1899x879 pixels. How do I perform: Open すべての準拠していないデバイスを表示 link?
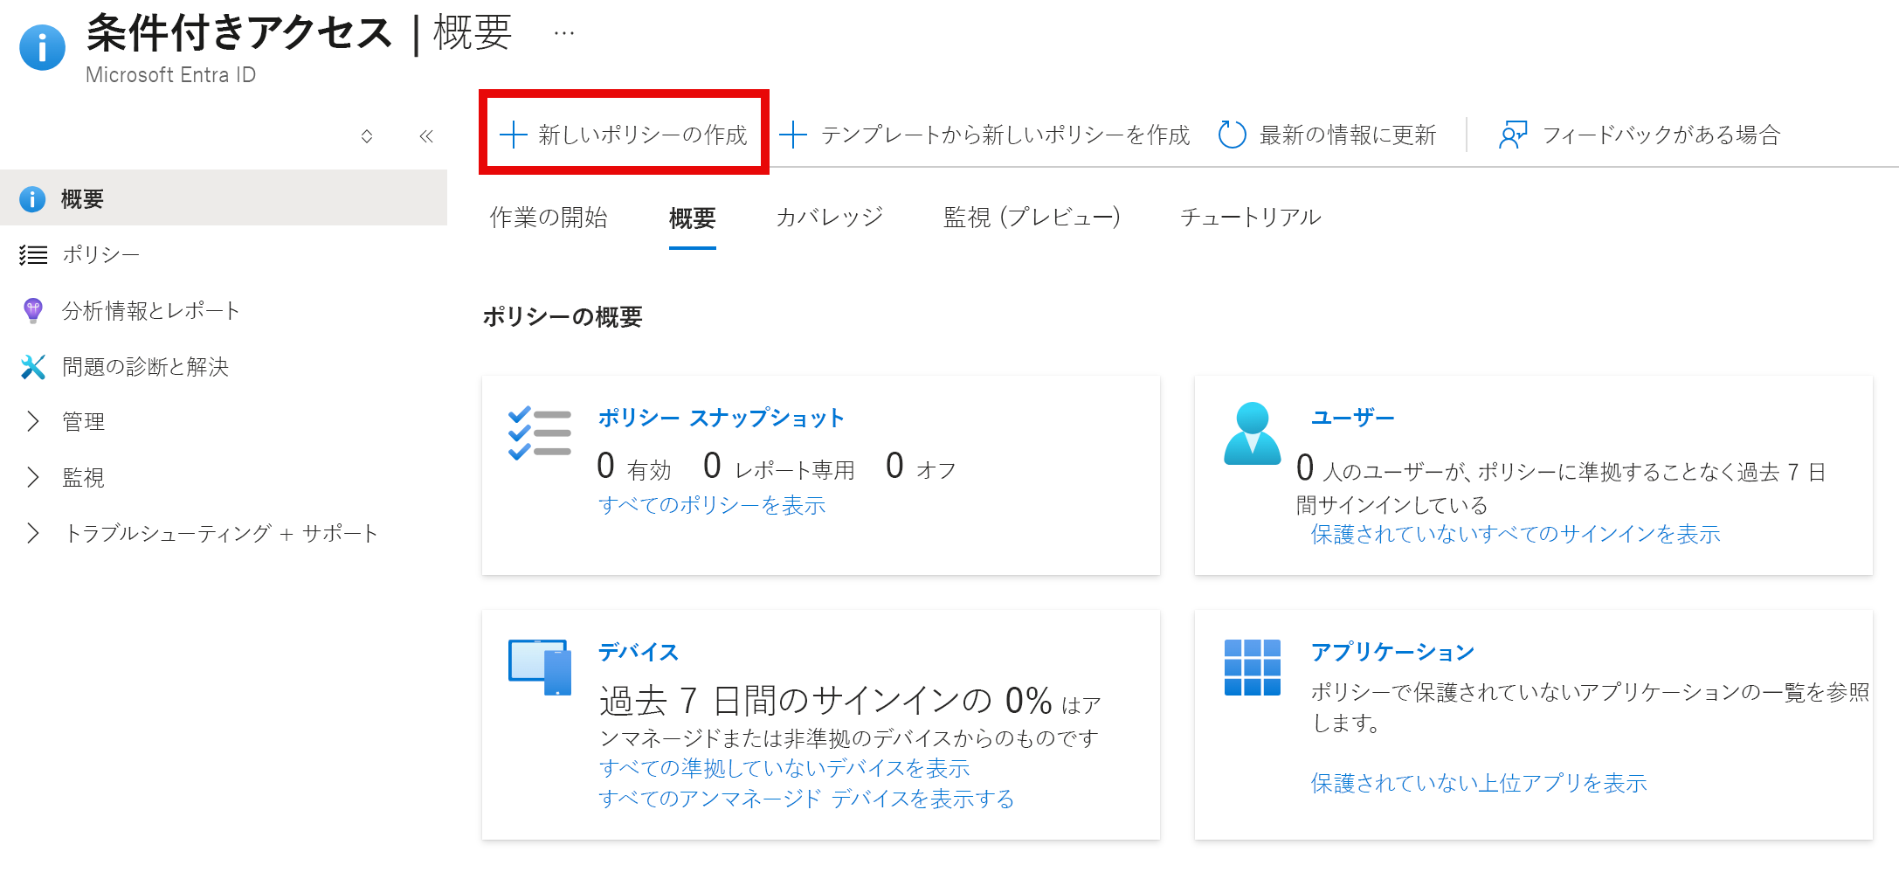[x=784, y=768]
